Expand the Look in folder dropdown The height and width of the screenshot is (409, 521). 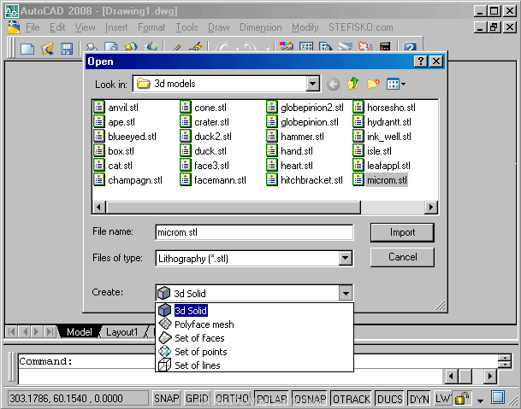[x=312, y=84]
